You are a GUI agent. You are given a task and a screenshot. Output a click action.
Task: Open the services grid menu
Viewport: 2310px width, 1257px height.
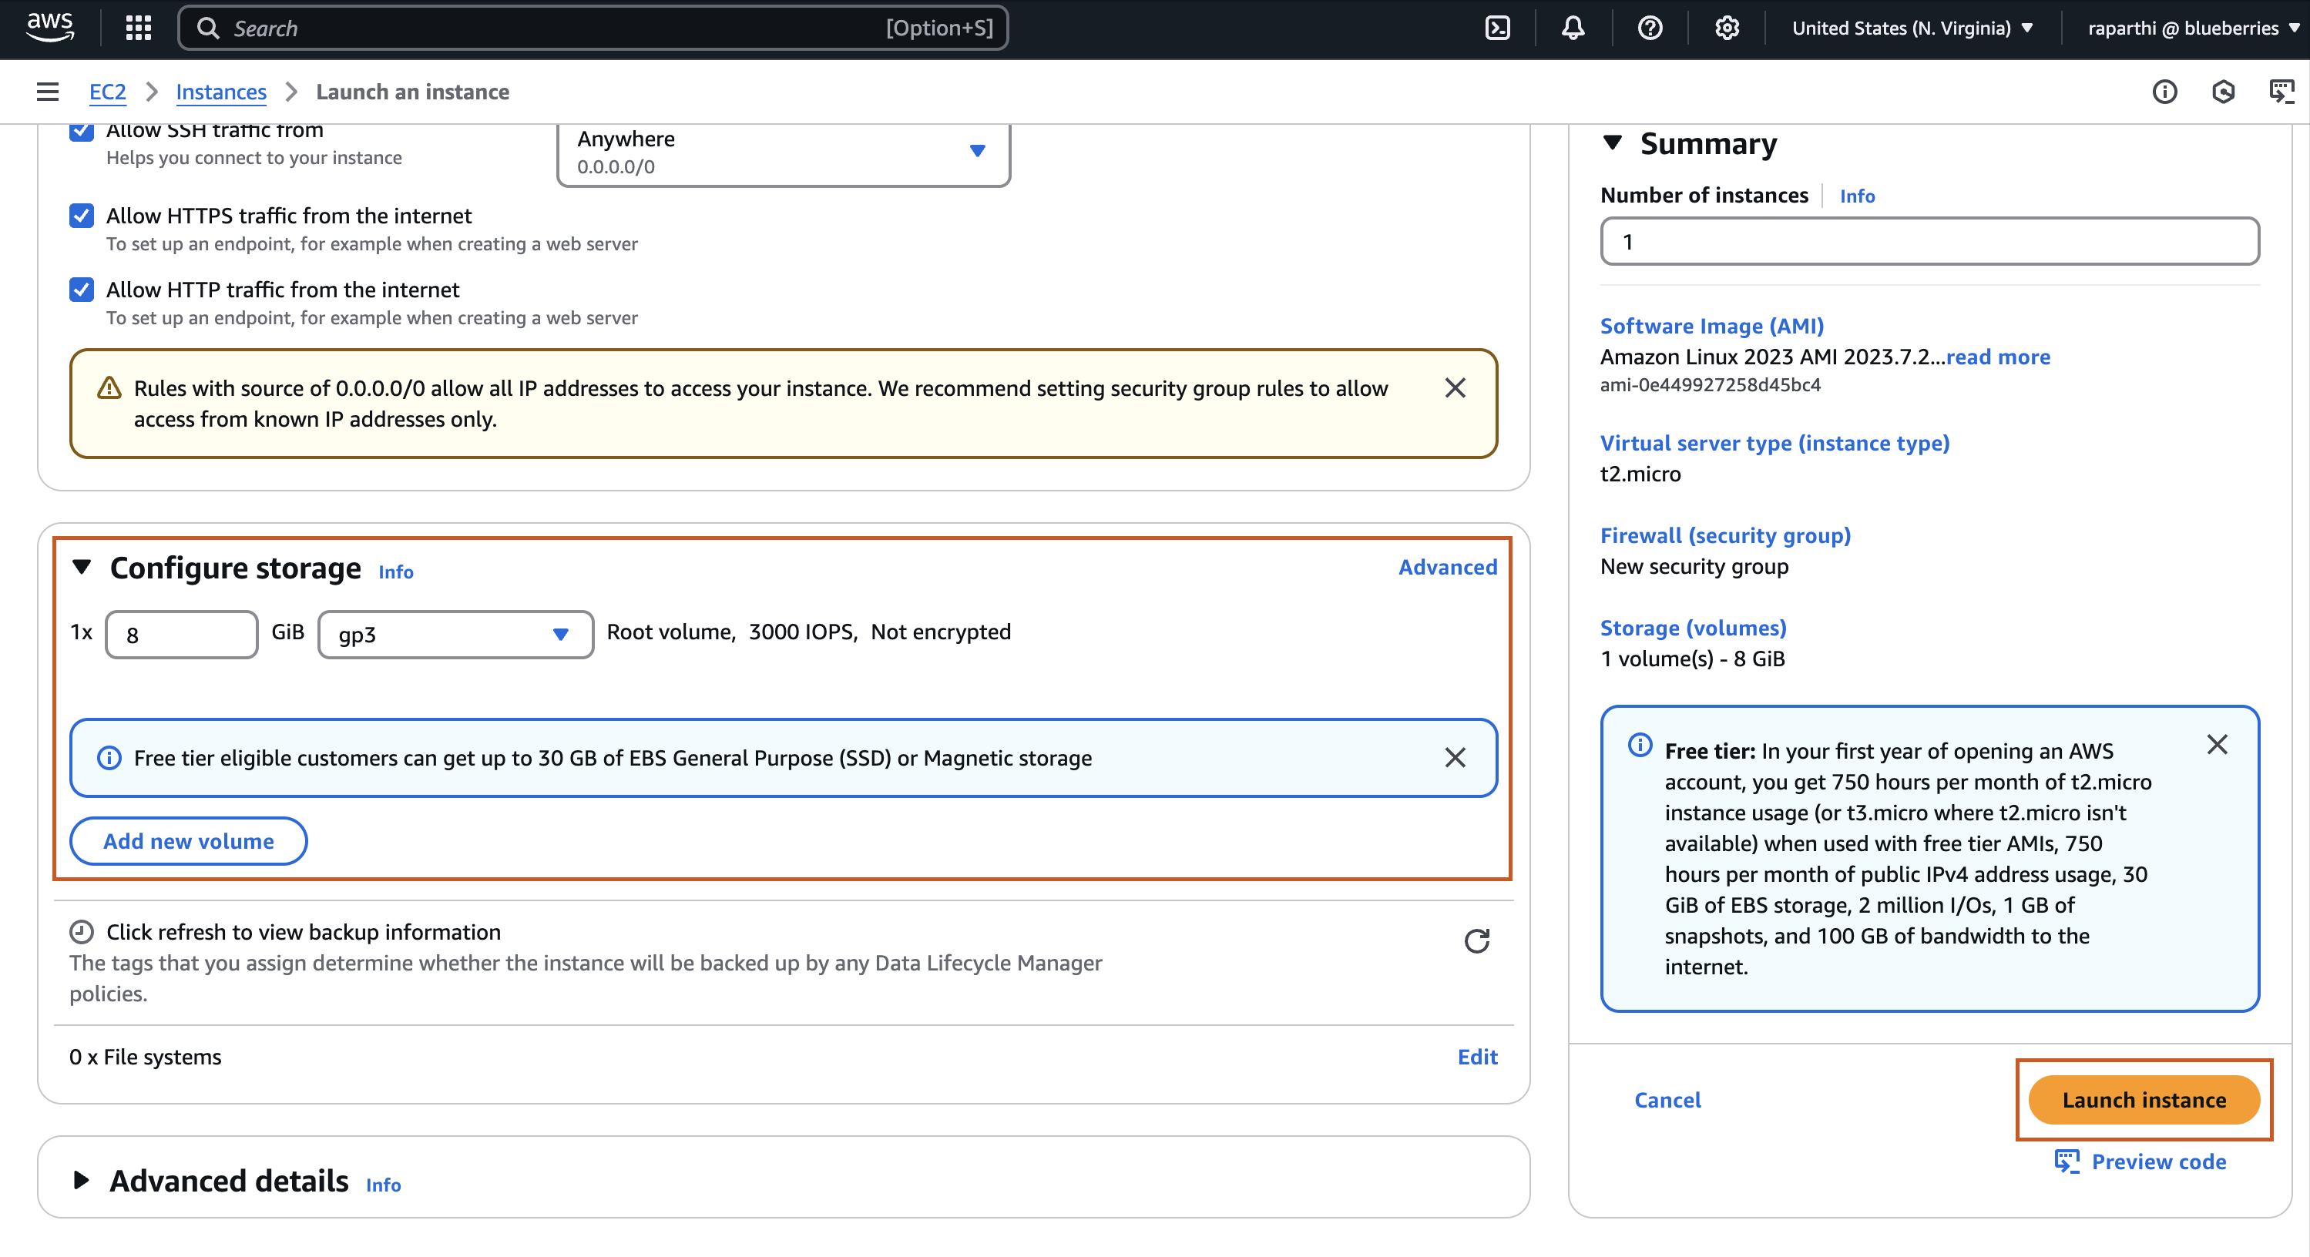coord(138,28)
